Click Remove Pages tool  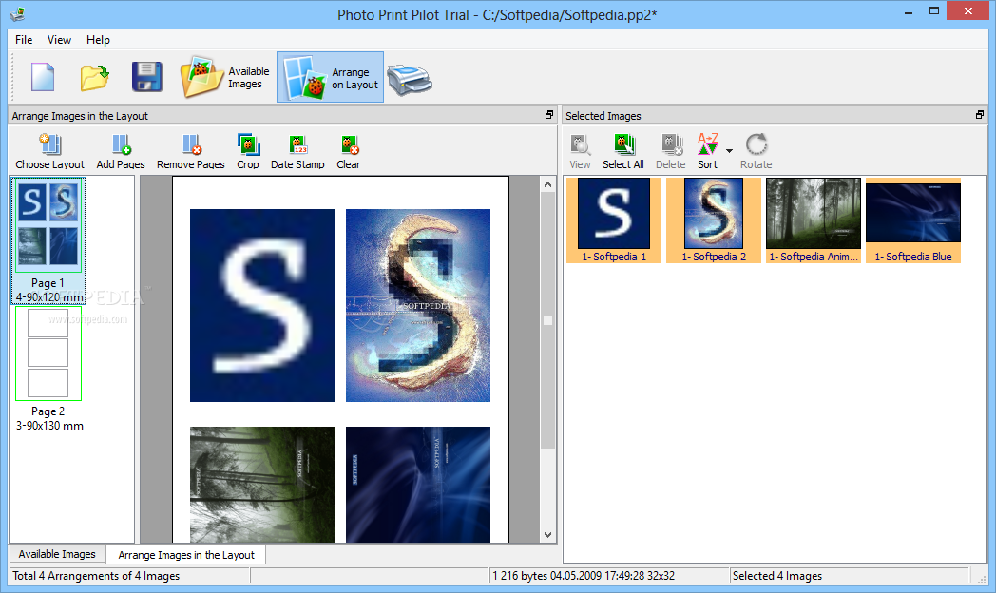(191, 152)
